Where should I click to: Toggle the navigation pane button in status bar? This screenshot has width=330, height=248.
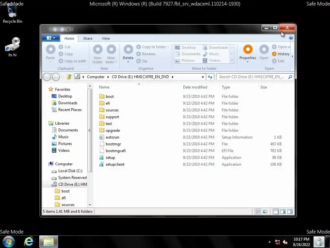tap(276, 212)
